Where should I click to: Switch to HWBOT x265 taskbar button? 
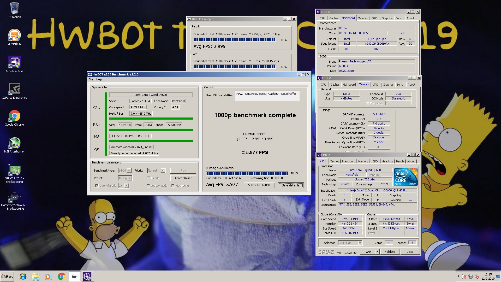(74, 277)
